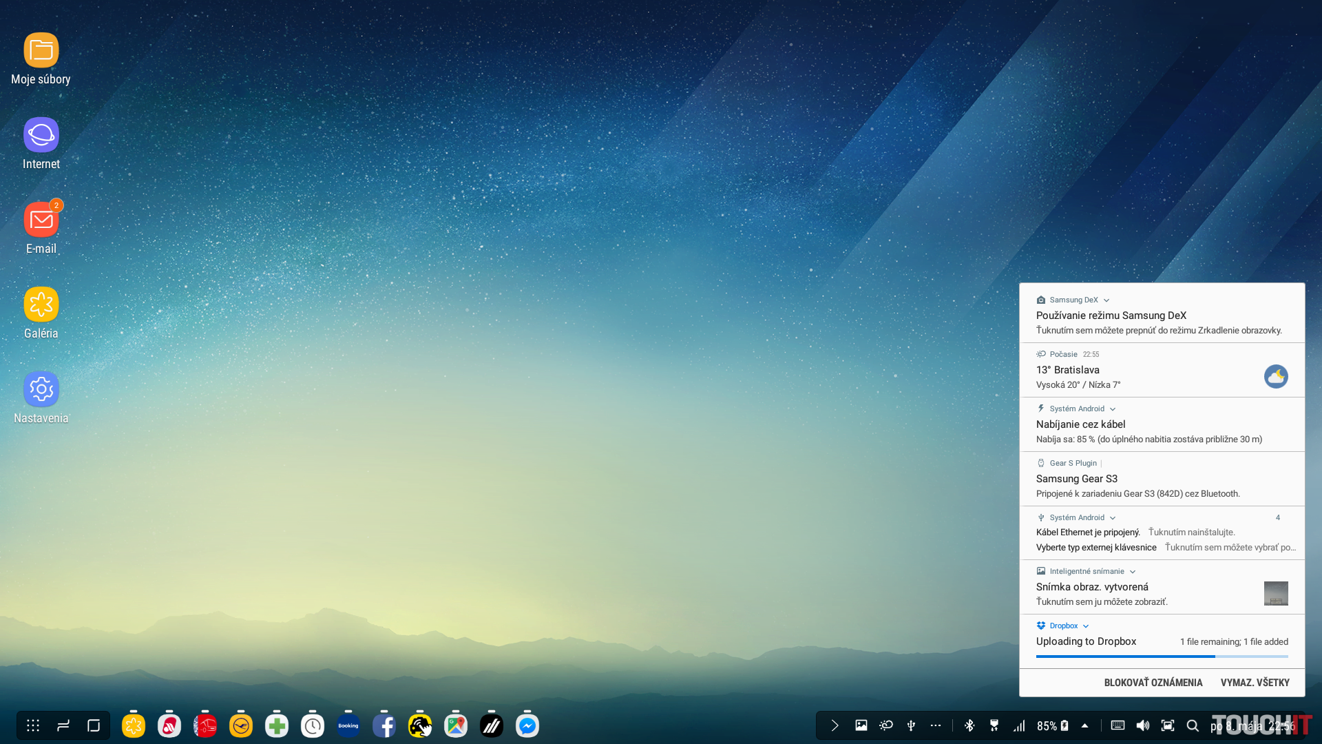1322x744 pixels.
Task: Expand Dropbox notification chevron
Action: (x=1086, y=626)
